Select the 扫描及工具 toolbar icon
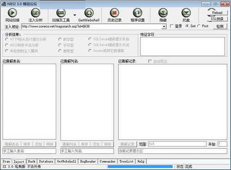 pyautogui.click(x=61, y=13)
